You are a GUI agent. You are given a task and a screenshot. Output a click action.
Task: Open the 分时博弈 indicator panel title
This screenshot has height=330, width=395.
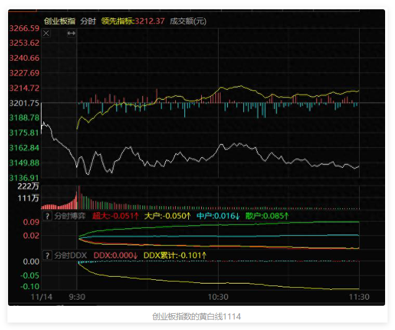[x=70, y=216]
